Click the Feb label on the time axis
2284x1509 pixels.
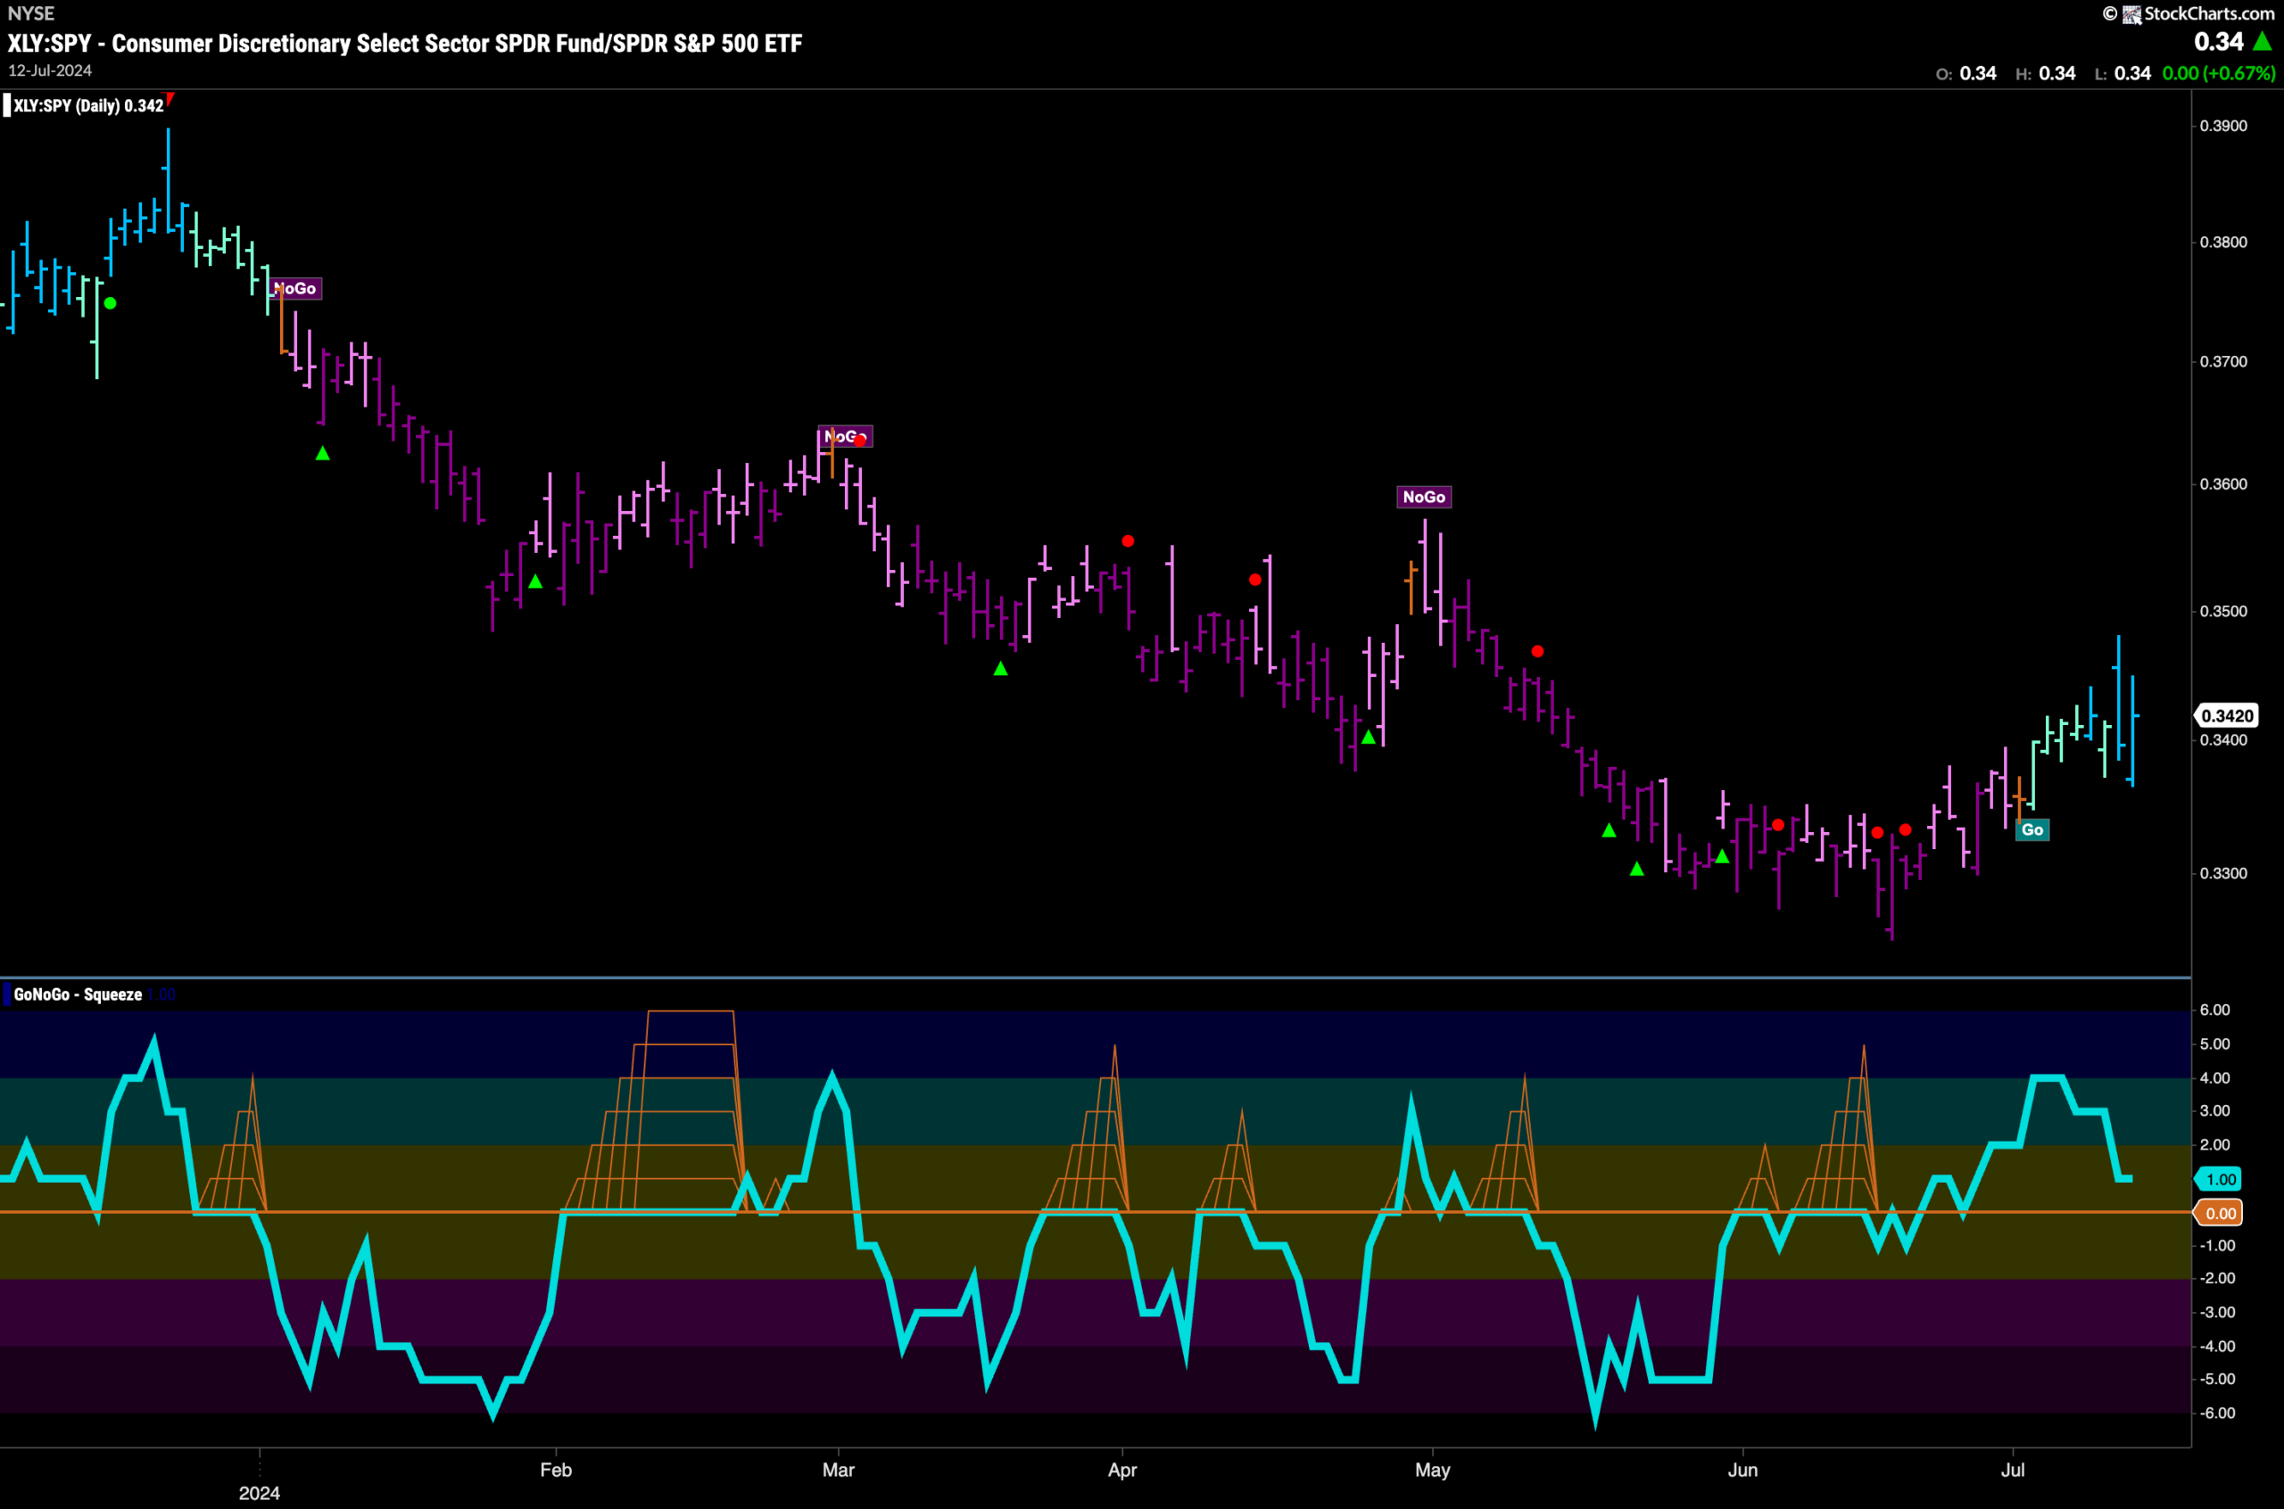[555, 1470]
